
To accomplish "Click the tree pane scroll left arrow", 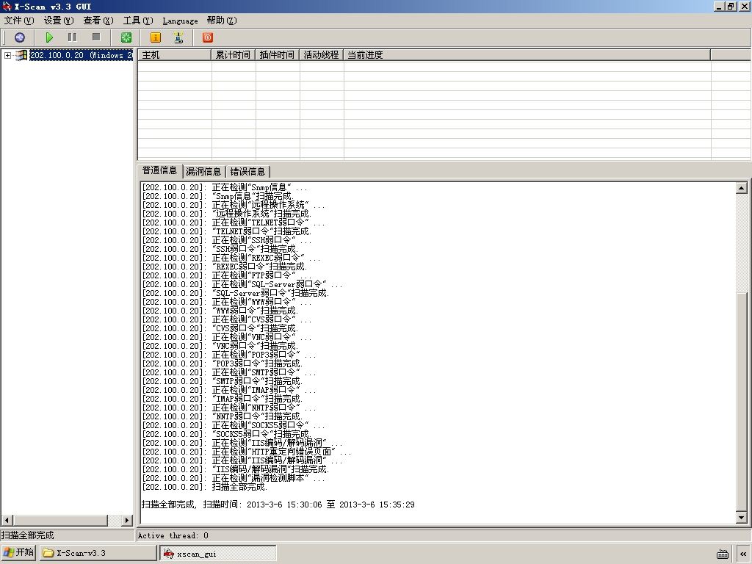I will [x=7, y=521].
